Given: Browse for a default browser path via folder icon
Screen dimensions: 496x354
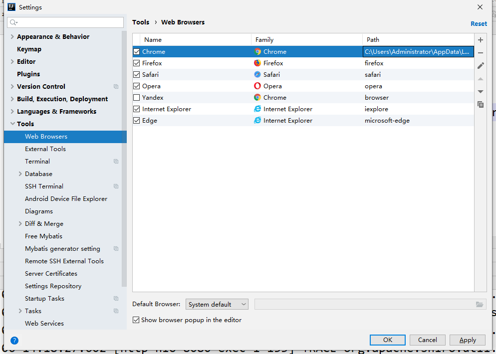Looking at the screenshot, I should tap(480, 304).
